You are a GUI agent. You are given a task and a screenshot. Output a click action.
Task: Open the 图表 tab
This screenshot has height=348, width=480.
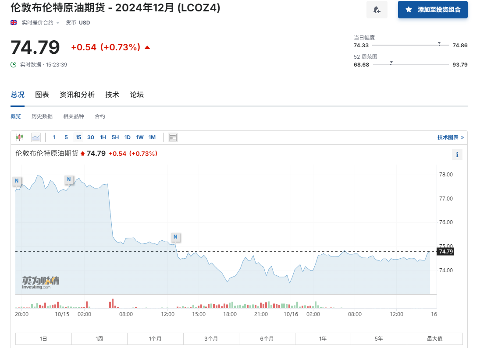coord(42,95)
